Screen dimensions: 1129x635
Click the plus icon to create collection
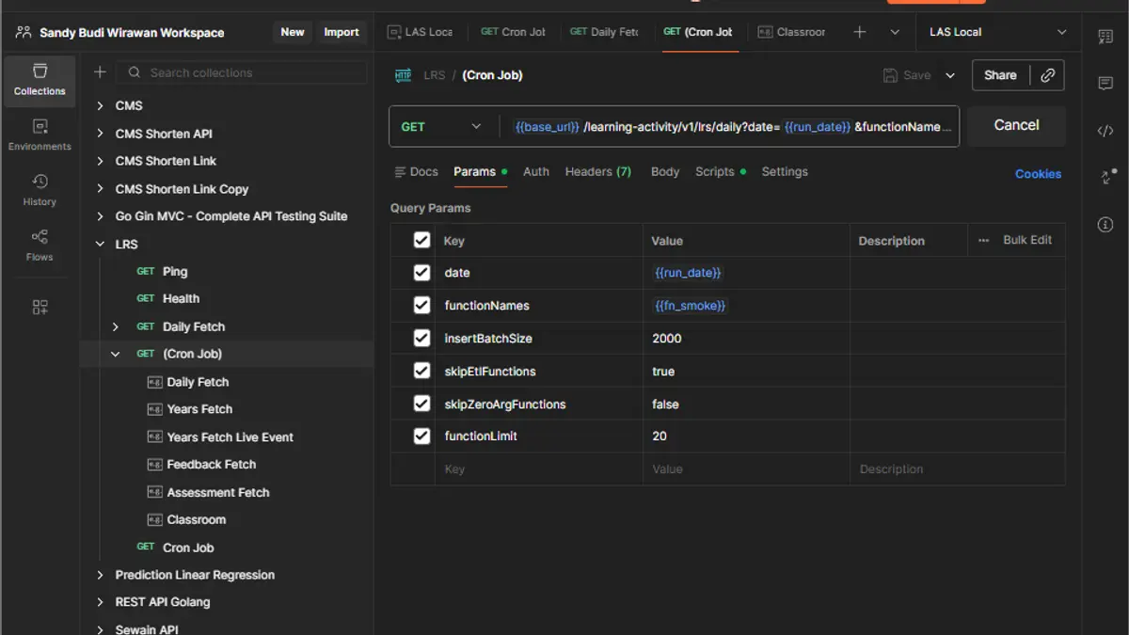100,72
